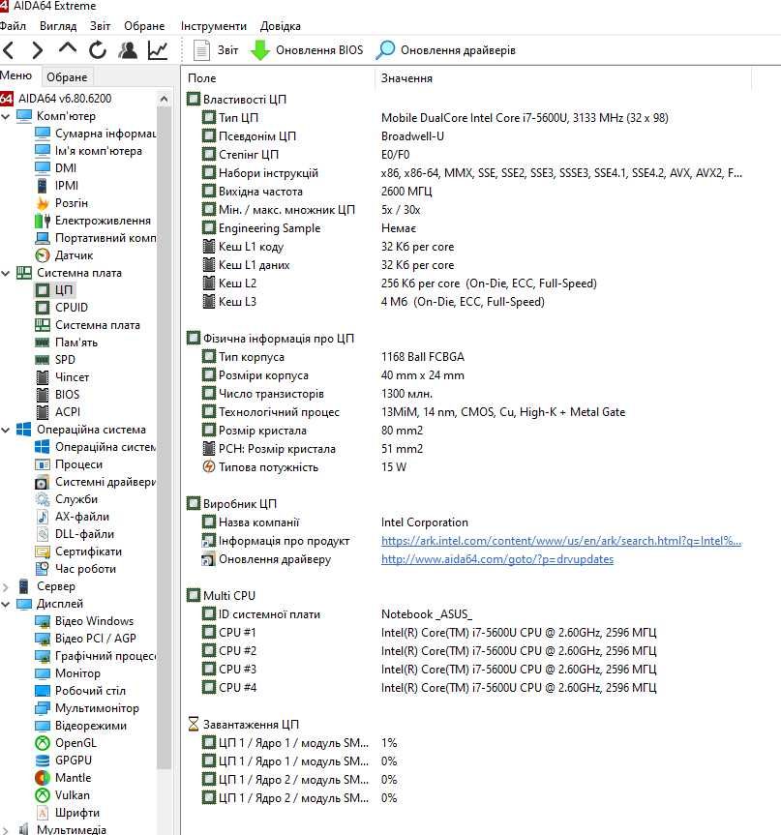Screen dimensions: 781x835
Task: Open the aida64.com driver updates link
Action: pyautogui.click(x=497, y=559)
